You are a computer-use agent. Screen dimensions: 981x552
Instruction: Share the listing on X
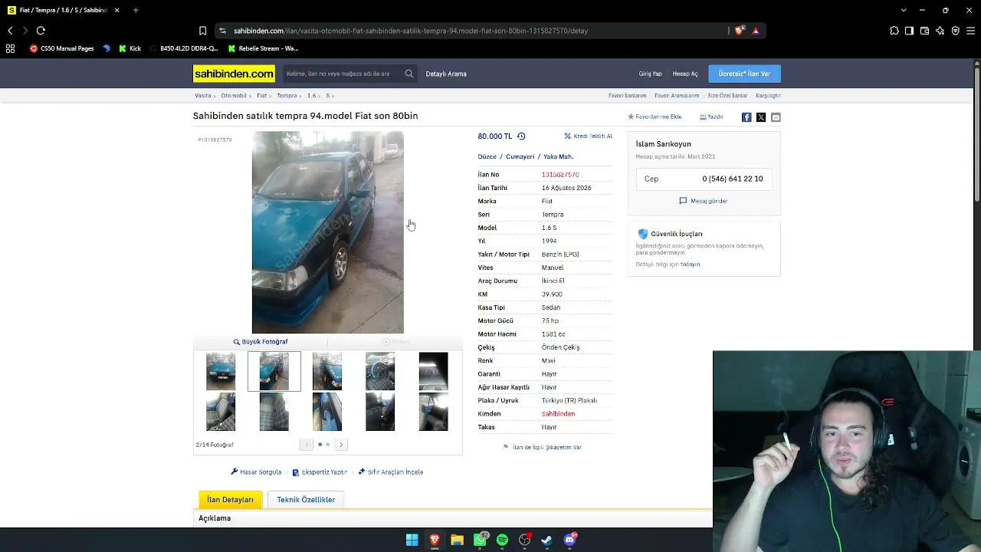click(761, 117)
